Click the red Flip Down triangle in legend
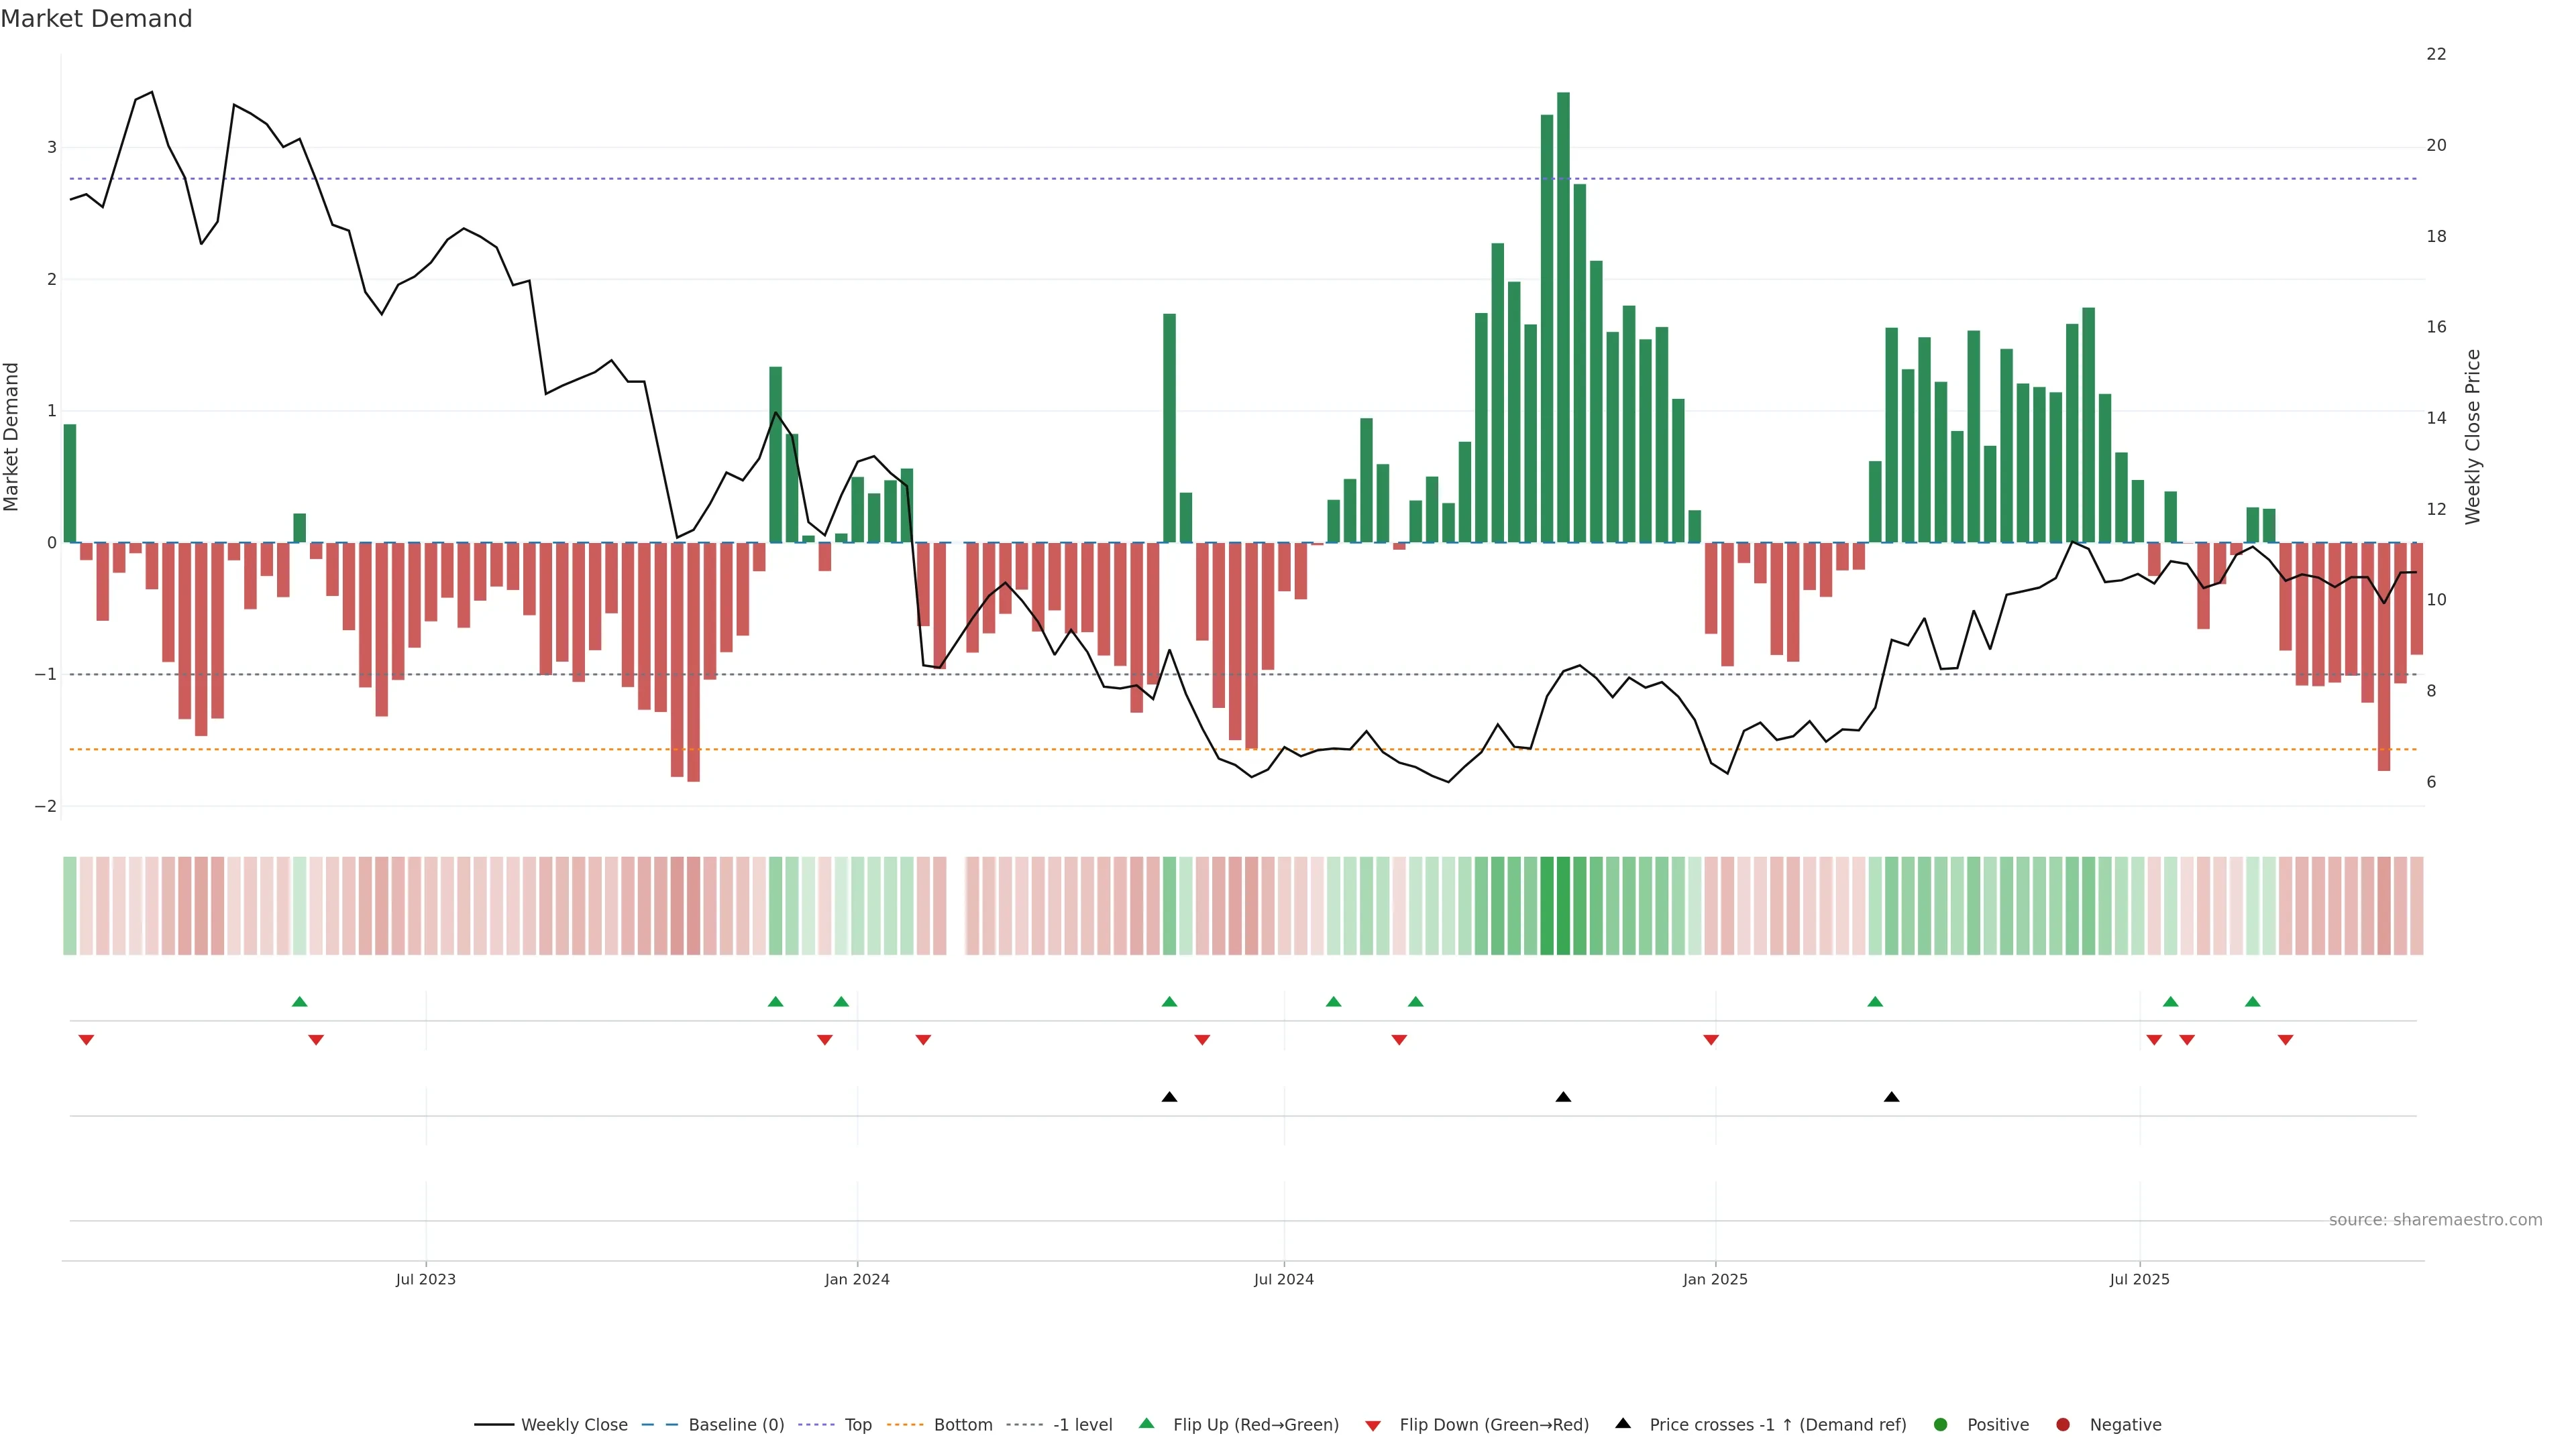This screenshot has height=1448, width=2576. (1373, 1425)
